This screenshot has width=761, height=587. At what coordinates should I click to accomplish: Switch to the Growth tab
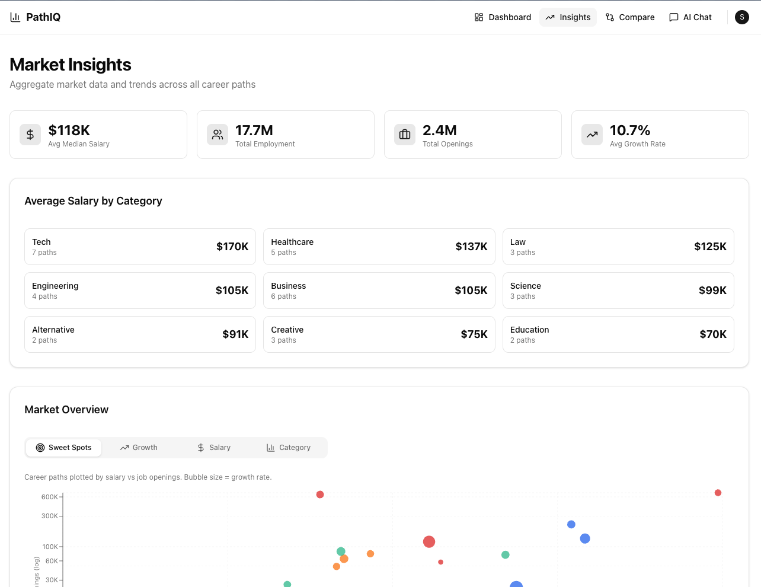(x=139, y=448)
